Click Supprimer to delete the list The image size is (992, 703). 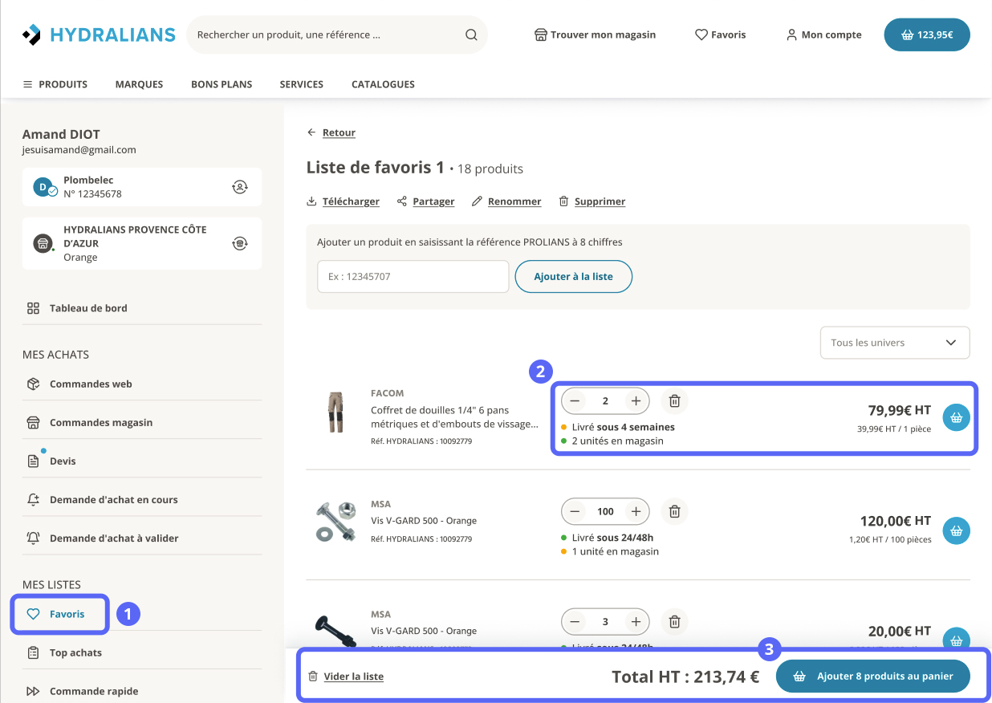[x=592, y=201]
